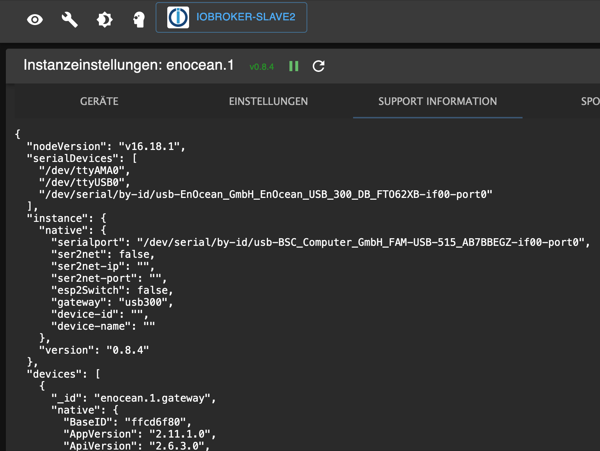
Task: Click the "ser2net-port" line
Action: pos(109,278)
